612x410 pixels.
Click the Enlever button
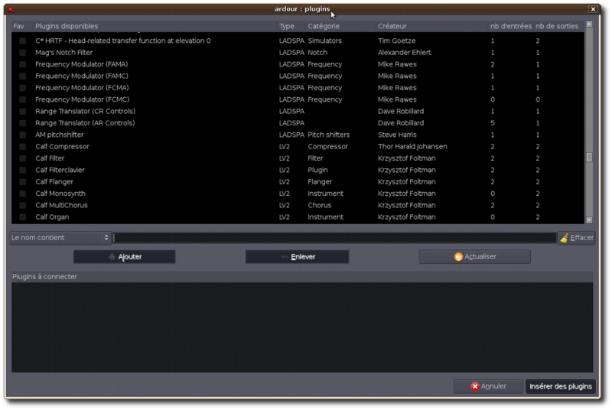pos(297,257)
